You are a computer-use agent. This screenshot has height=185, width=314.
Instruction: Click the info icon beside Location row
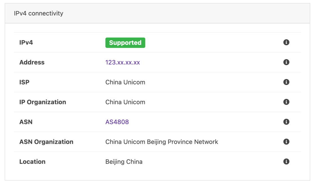[x=286, y=162]
